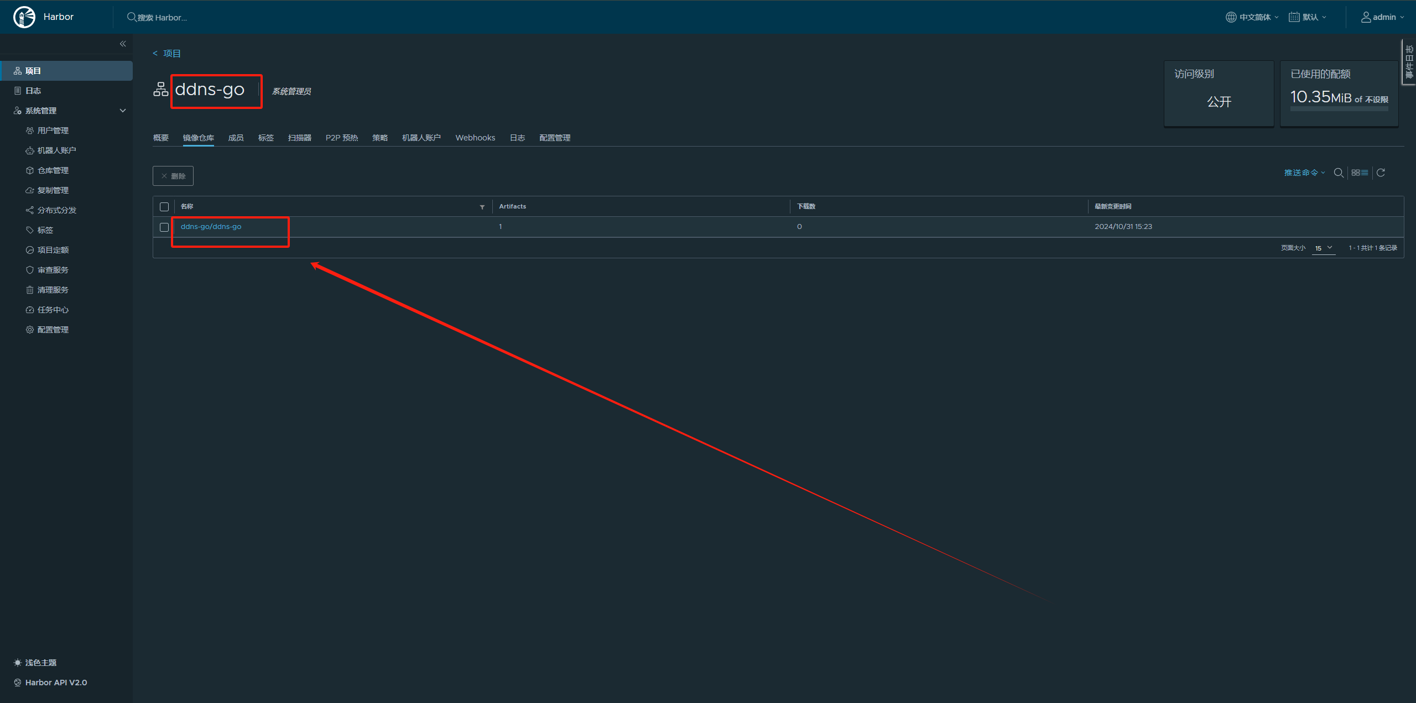The width and height of the screenshot is (1416, 703).
Task: Click the Harbor home title
Action: [59, 17]
